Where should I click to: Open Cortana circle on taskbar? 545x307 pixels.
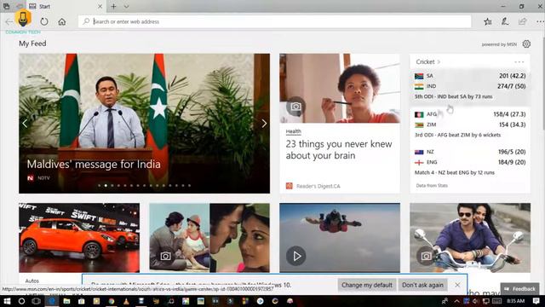[21, 301]
